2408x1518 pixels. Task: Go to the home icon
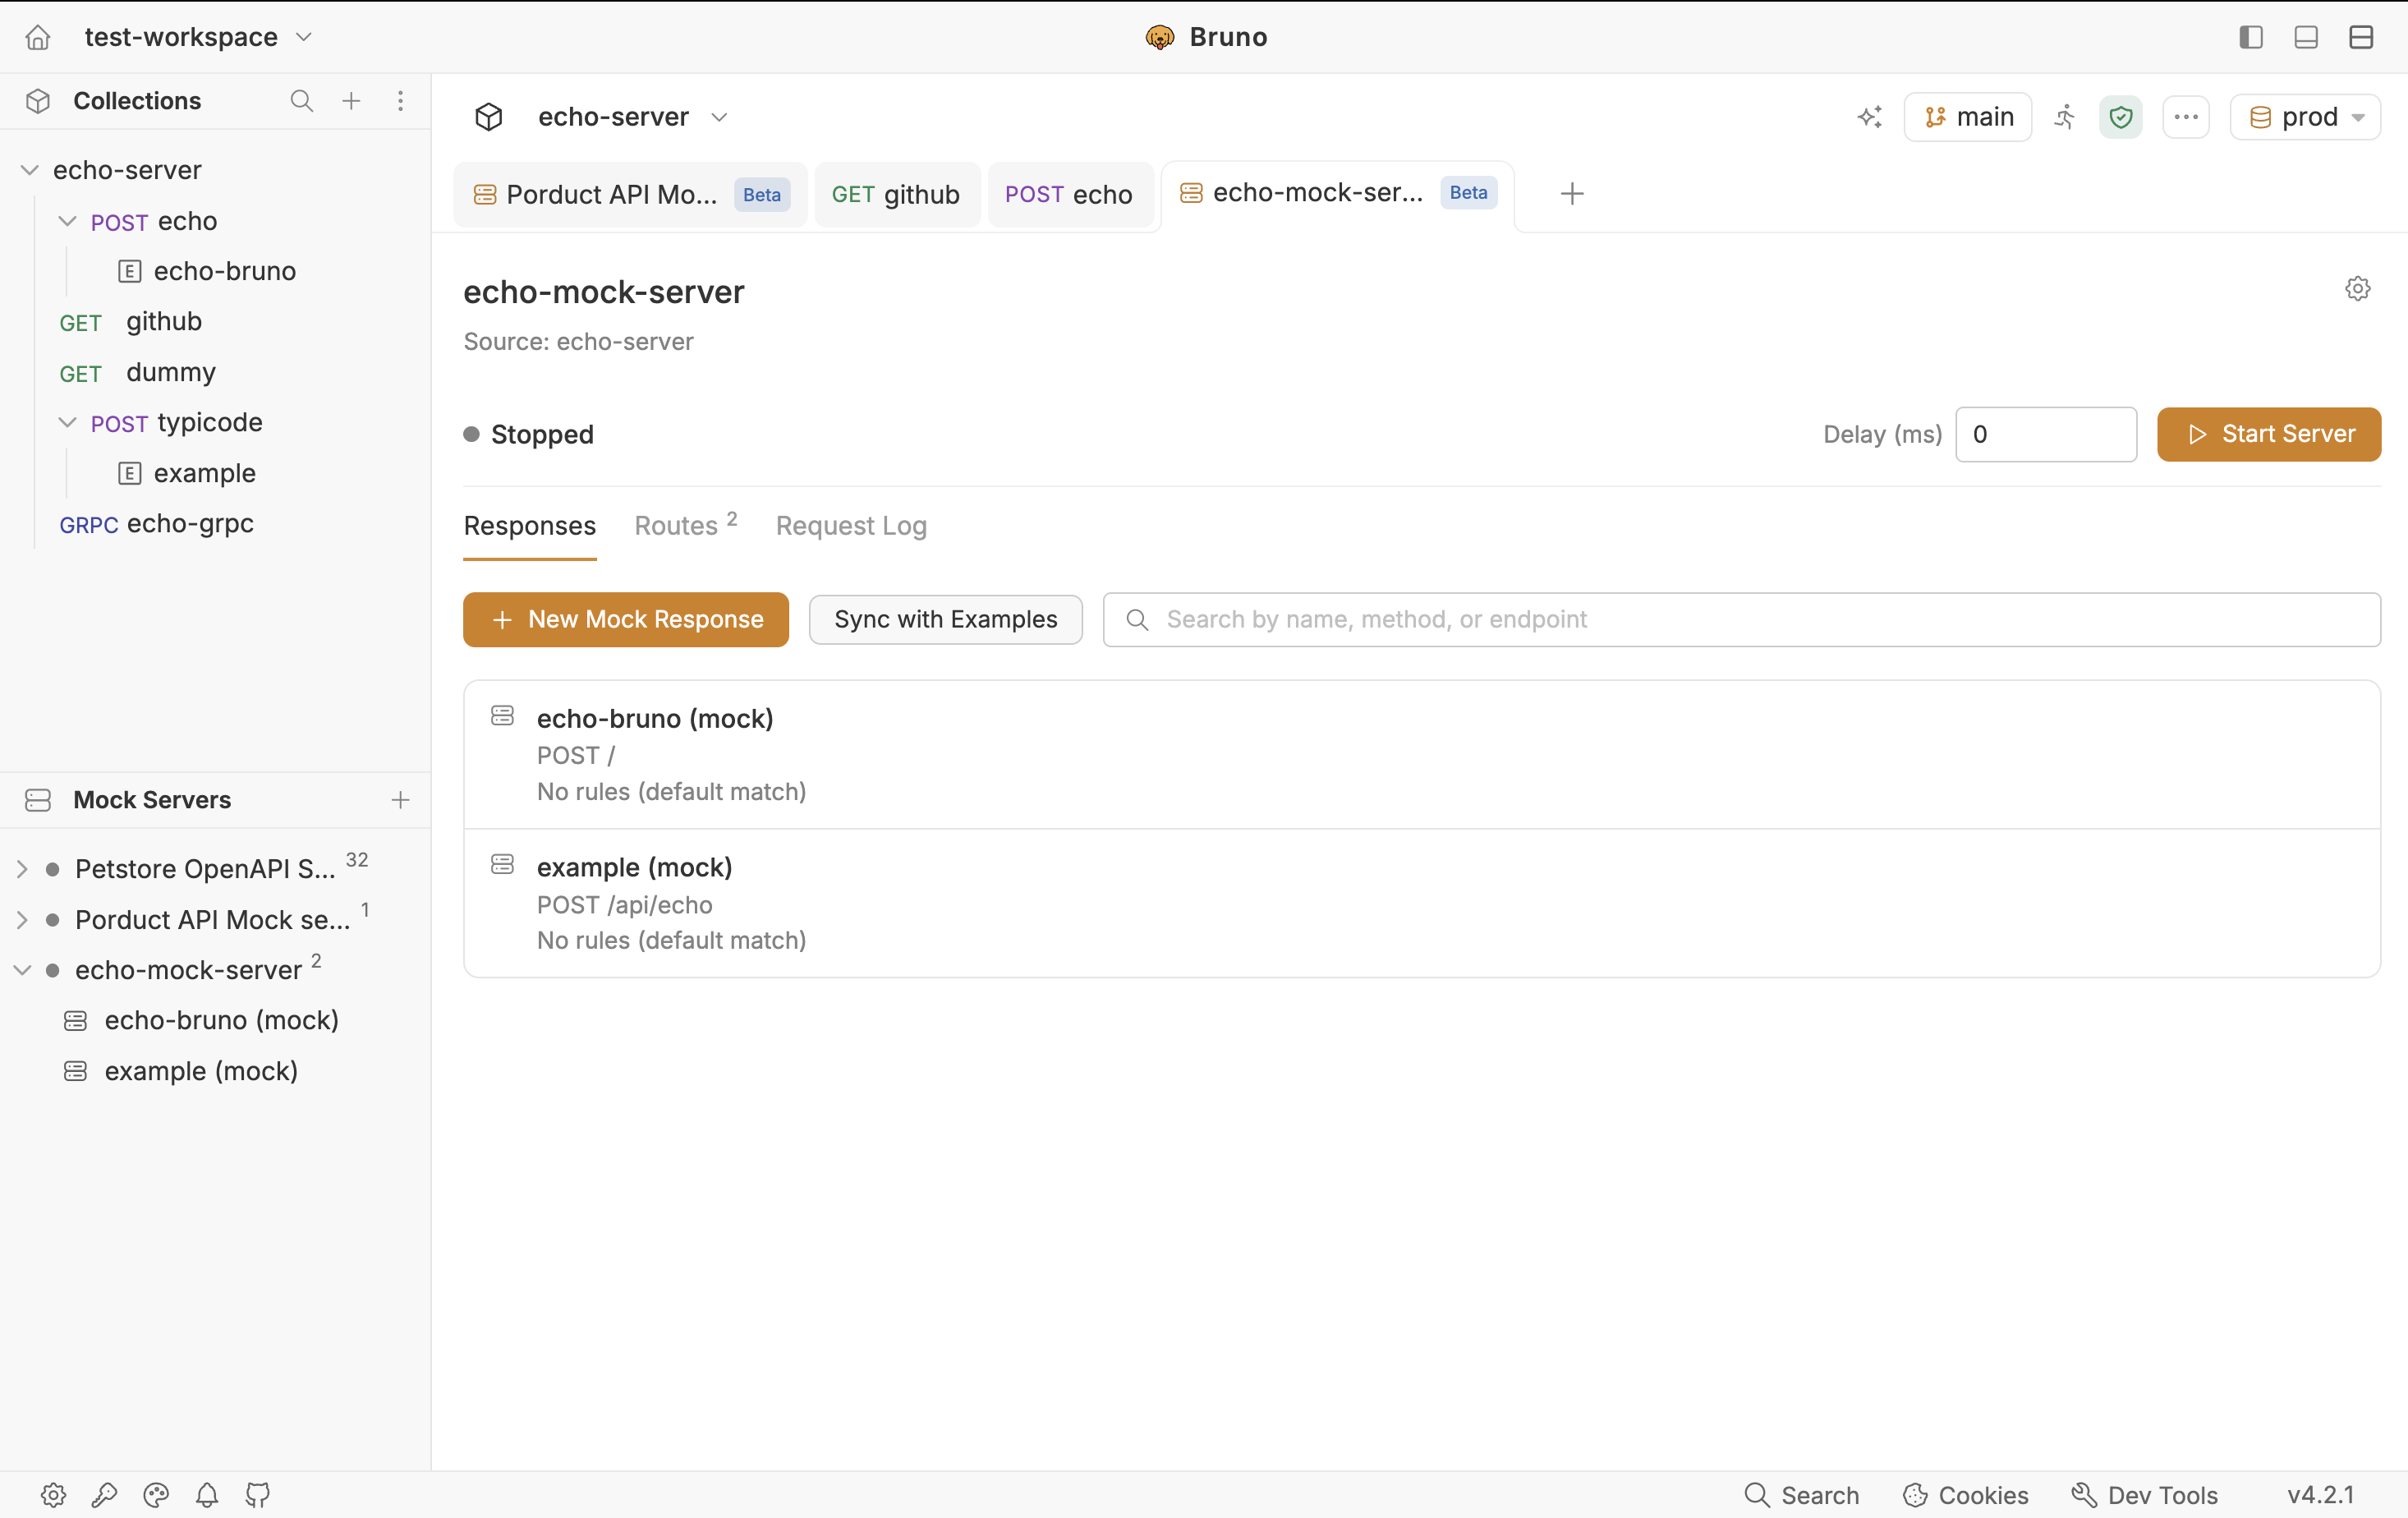(x=38, y=37)
